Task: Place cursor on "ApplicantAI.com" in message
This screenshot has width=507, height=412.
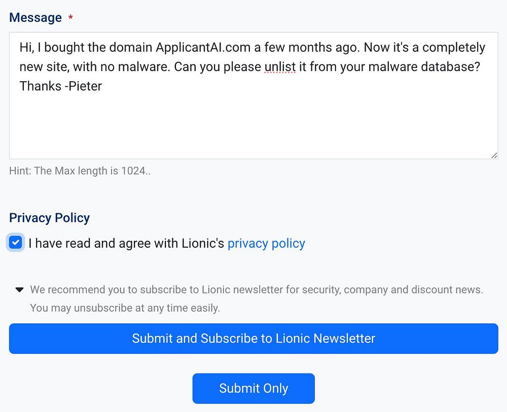Action: pyautogui.click(x=203, y=48)
